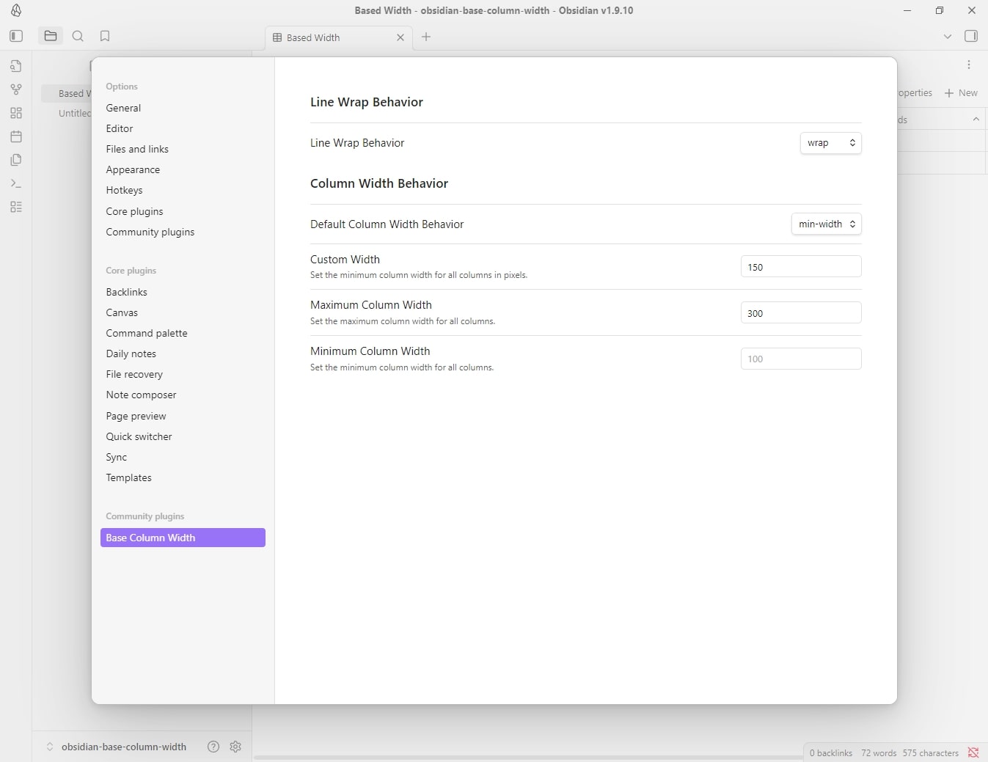Click the sync status icon in status bar
The image size is (988, 762).
pos(973,752)
